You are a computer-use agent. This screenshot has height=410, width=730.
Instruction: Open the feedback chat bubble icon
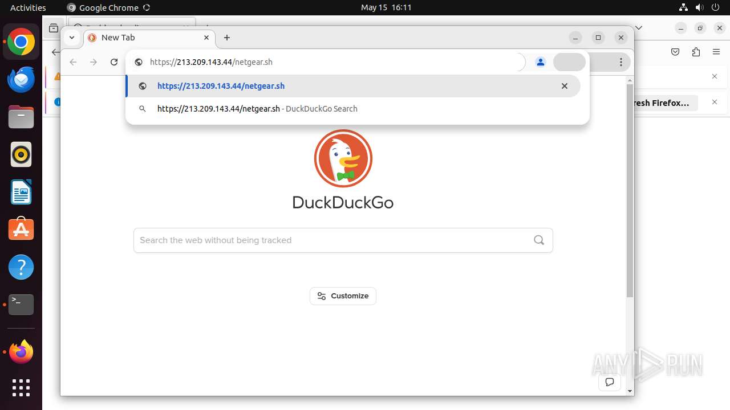(x=610, y=382)
